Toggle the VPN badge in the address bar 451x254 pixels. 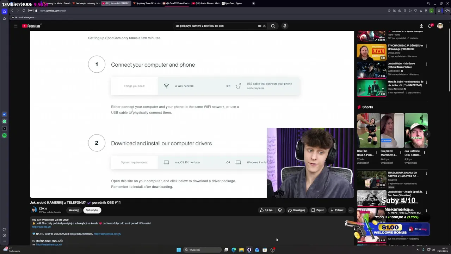[31, 11]
